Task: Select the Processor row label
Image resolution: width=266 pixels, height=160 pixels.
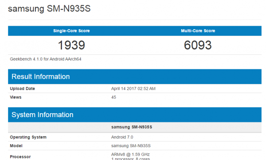Action: pyautogui.click(x=20, y=157)
